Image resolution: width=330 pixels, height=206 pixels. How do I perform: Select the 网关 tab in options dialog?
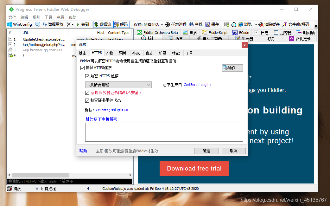point(123,53)
